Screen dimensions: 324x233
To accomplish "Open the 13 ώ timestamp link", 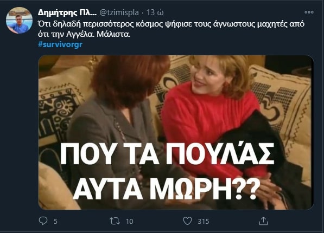I will pos(155,12).
